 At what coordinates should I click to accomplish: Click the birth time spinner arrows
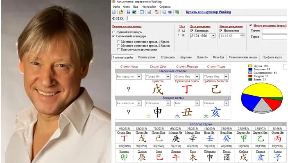point(242,36)
